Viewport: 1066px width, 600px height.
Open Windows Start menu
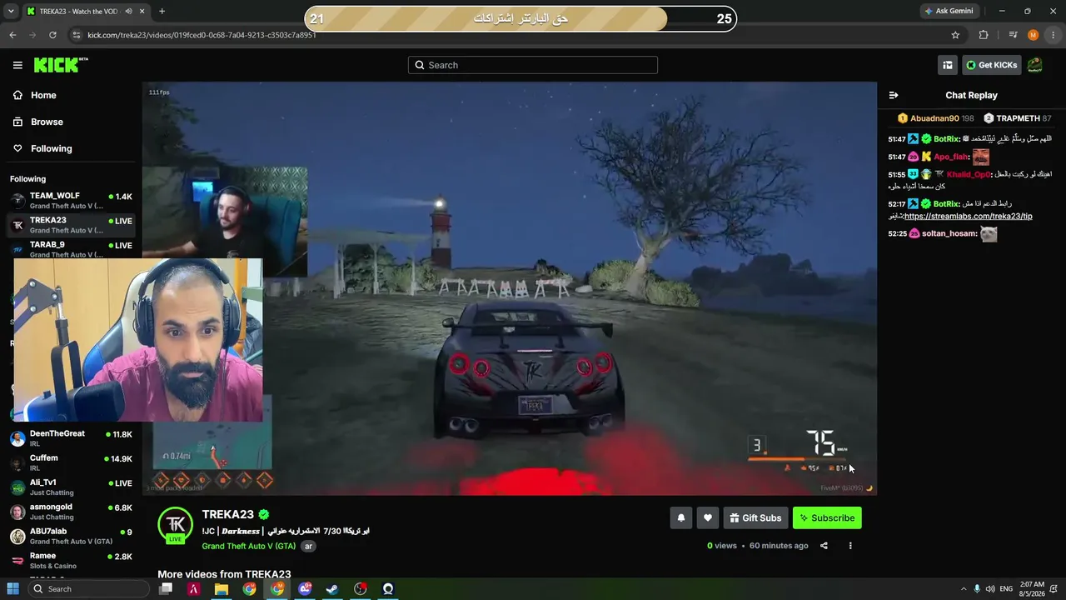point(12,589)
